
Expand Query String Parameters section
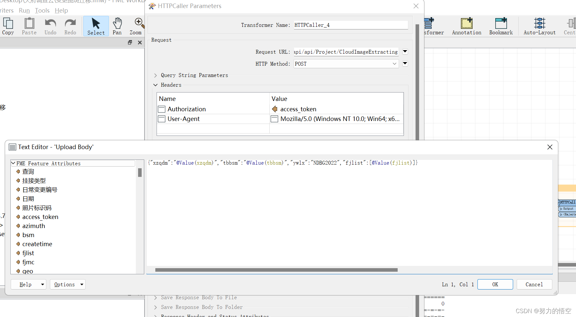[x=156, y=75]
